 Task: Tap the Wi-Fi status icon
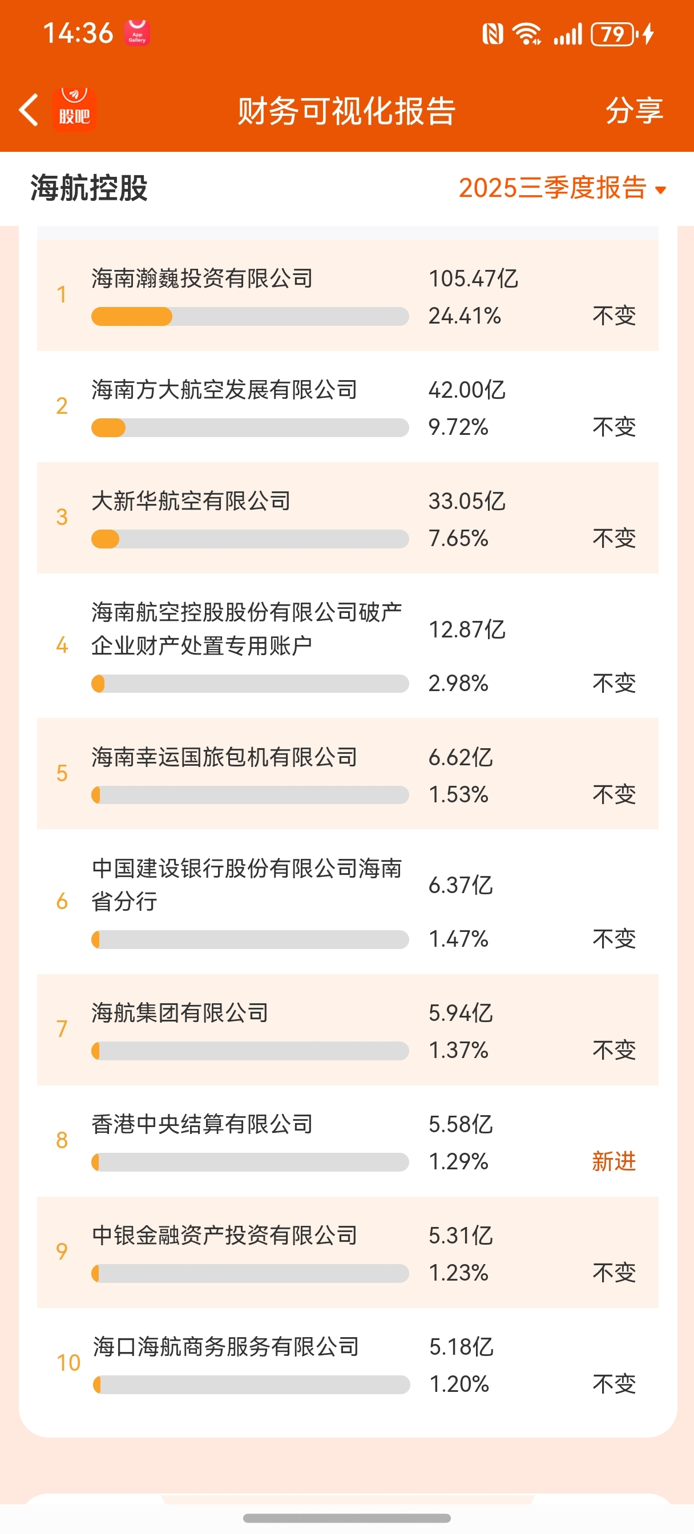(x=527, y=34)
